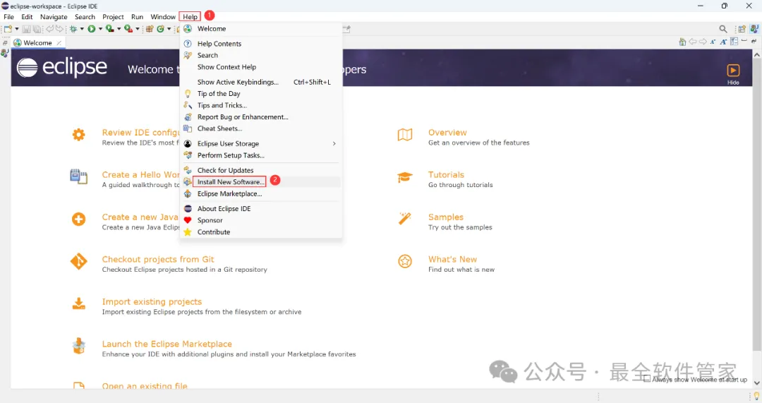Click the green Run button icon
This screenshot has height=403, width=762.
91,29
